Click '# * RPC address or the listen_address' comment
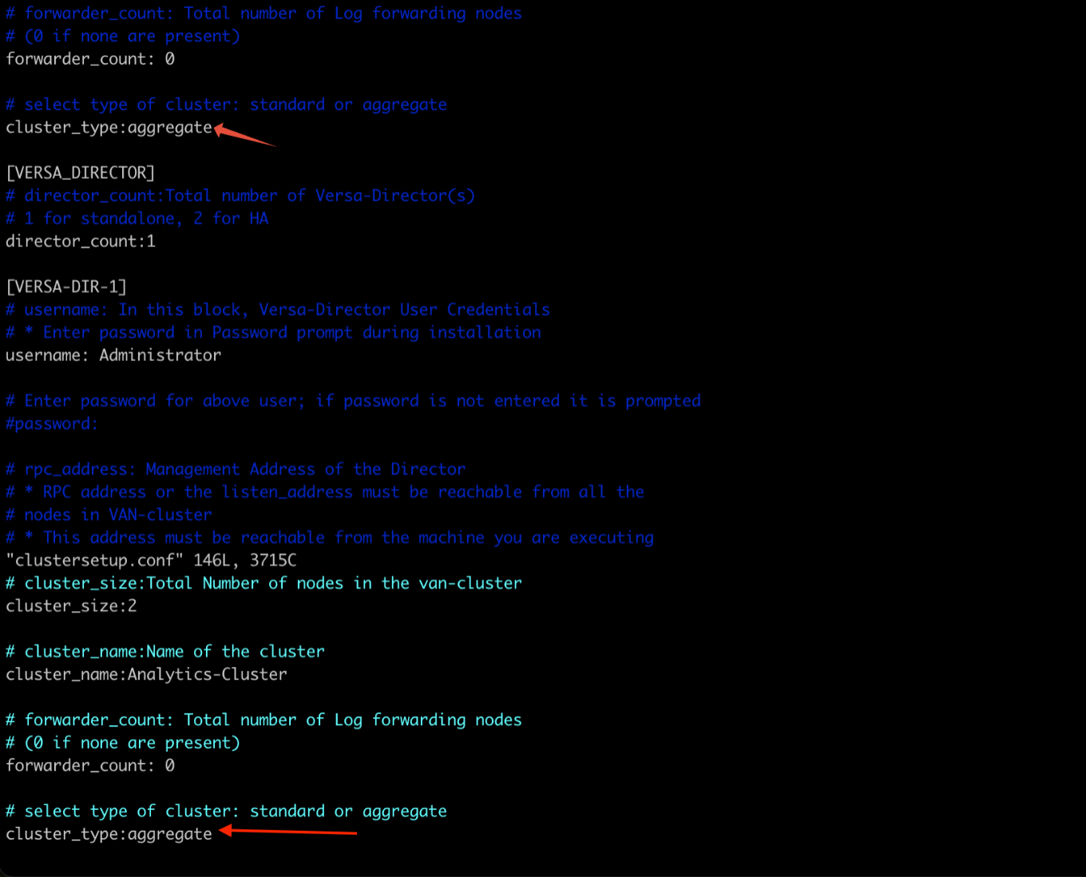 [x=325, y=492]
